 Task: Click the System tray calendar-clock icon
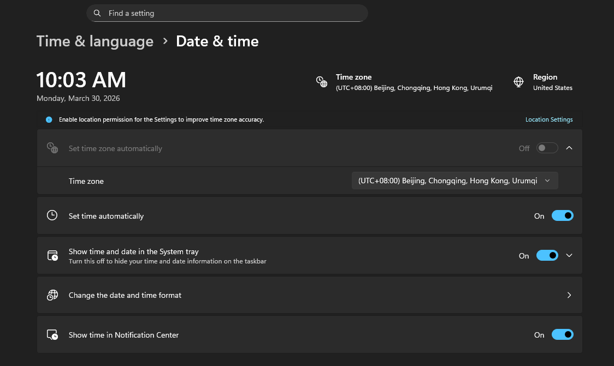click(x=52, y=255)
